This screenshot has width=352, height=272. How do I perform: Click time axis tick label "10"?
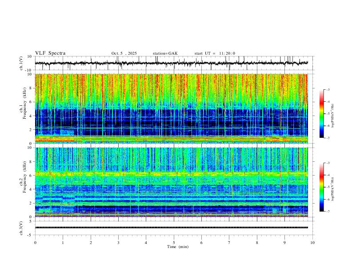point(312,243)
